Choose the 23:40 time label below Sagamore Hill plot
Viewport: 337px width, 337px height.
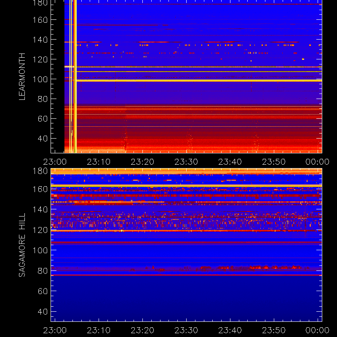(230, 330)
